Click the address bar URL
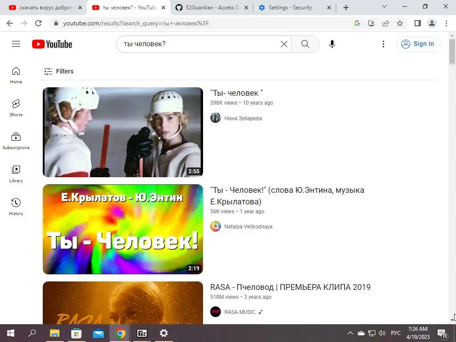The width and height of the screenshot is (456, 342). [136, 23]
